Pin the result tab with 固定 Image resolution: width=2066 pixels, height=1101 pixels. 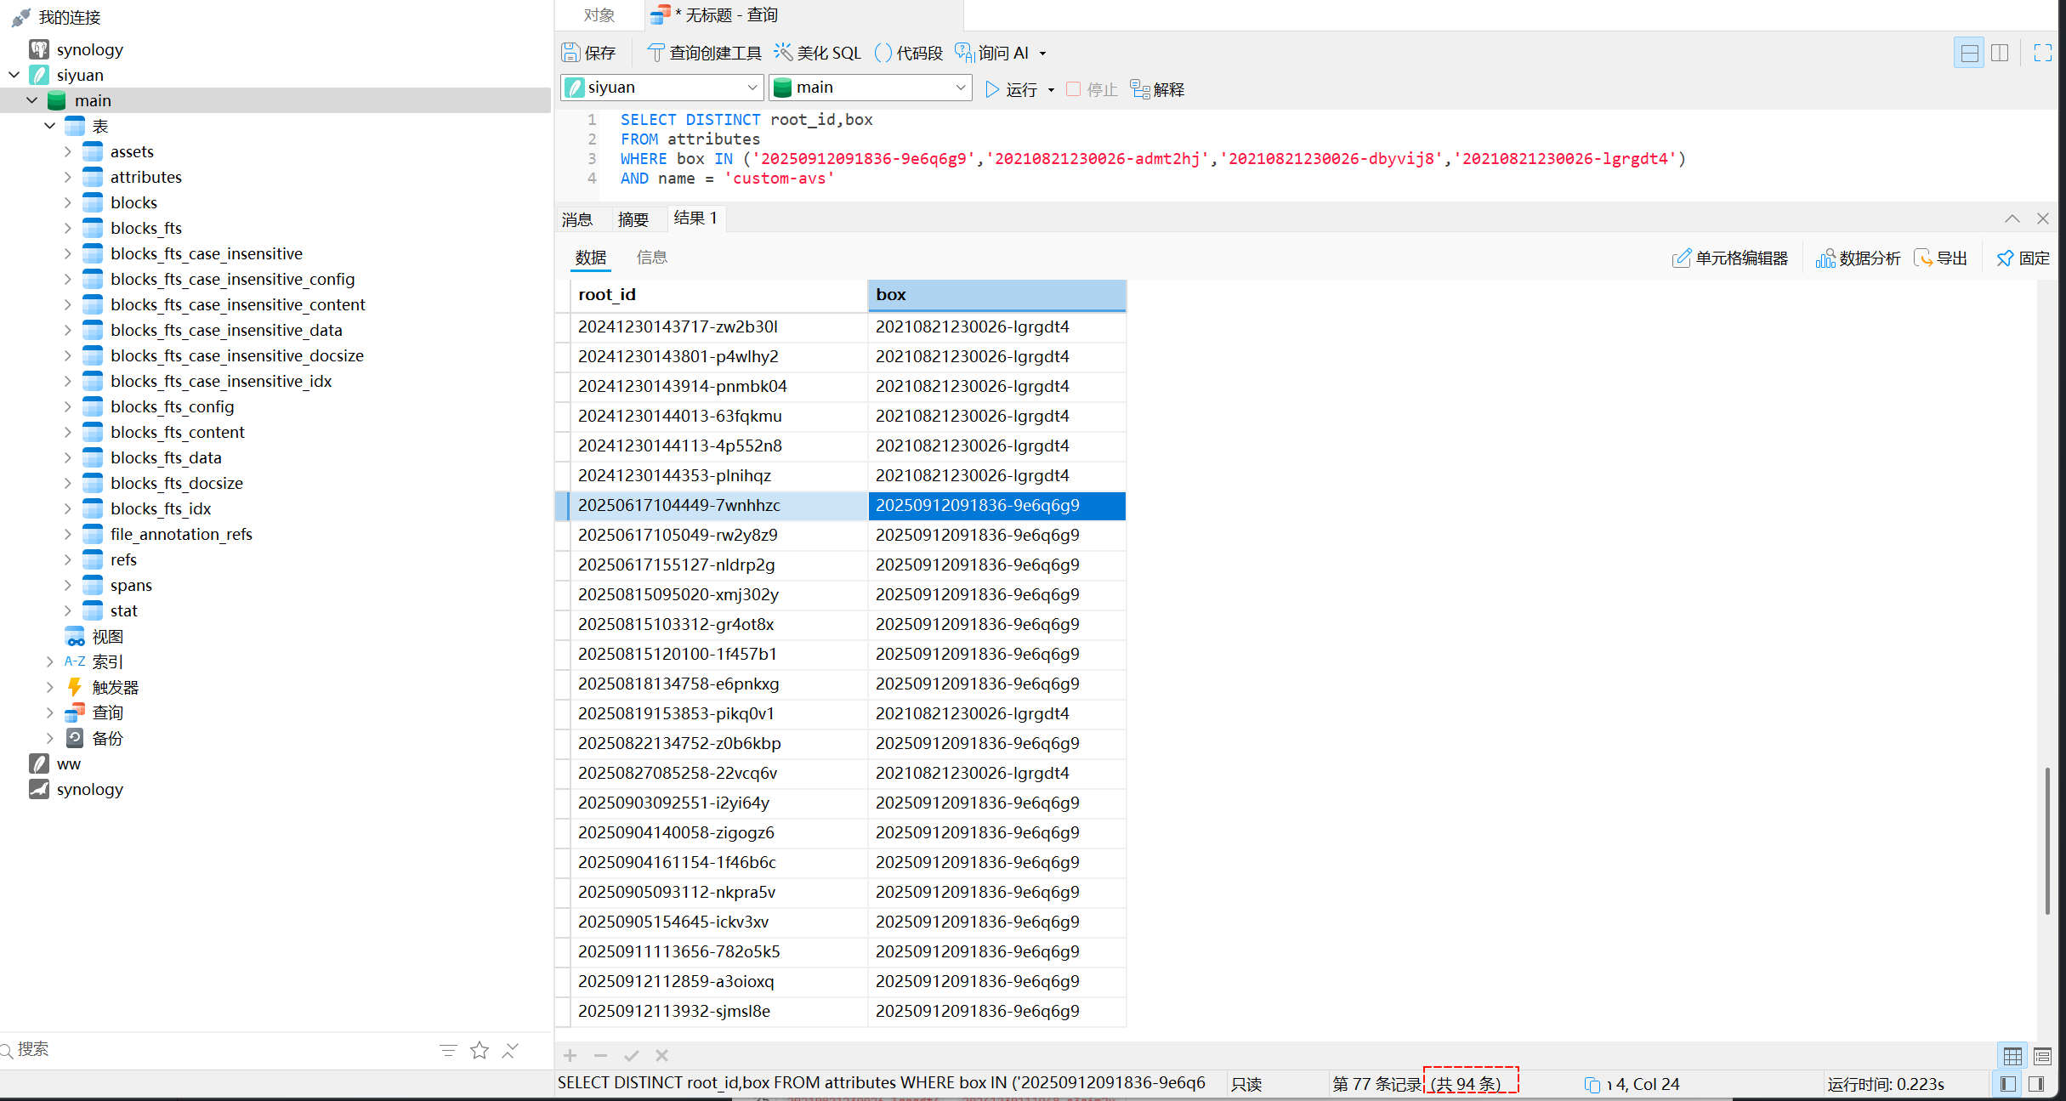coord(2023,258)
